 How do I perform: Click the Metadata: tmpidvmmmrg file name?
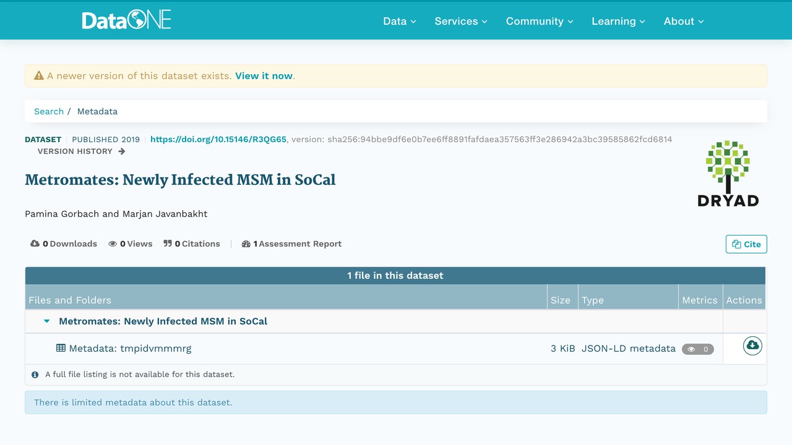[130, 349]
